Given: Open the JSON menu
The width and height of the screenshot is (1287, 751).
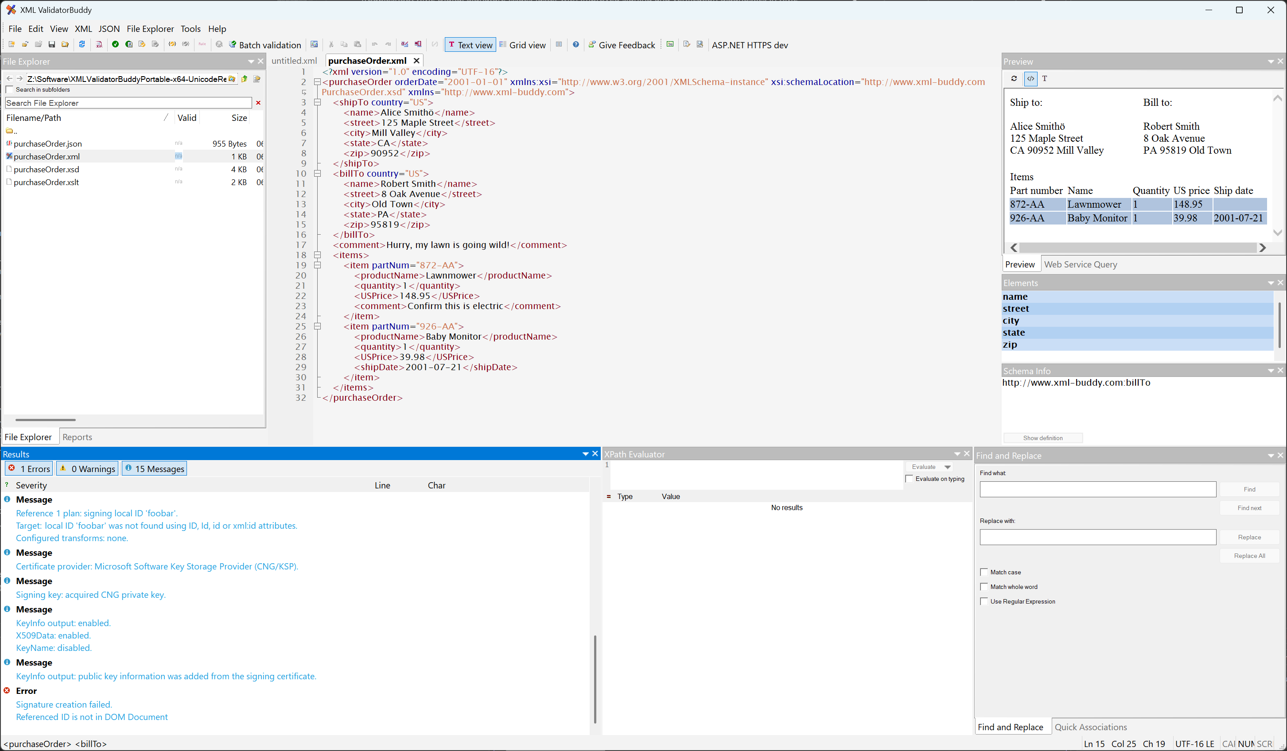Looking at the screenshot, I should [x=109, y=29].
